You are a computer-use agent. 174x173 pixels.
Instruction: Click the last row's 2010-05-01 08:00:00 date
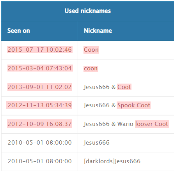pos(40,161)
